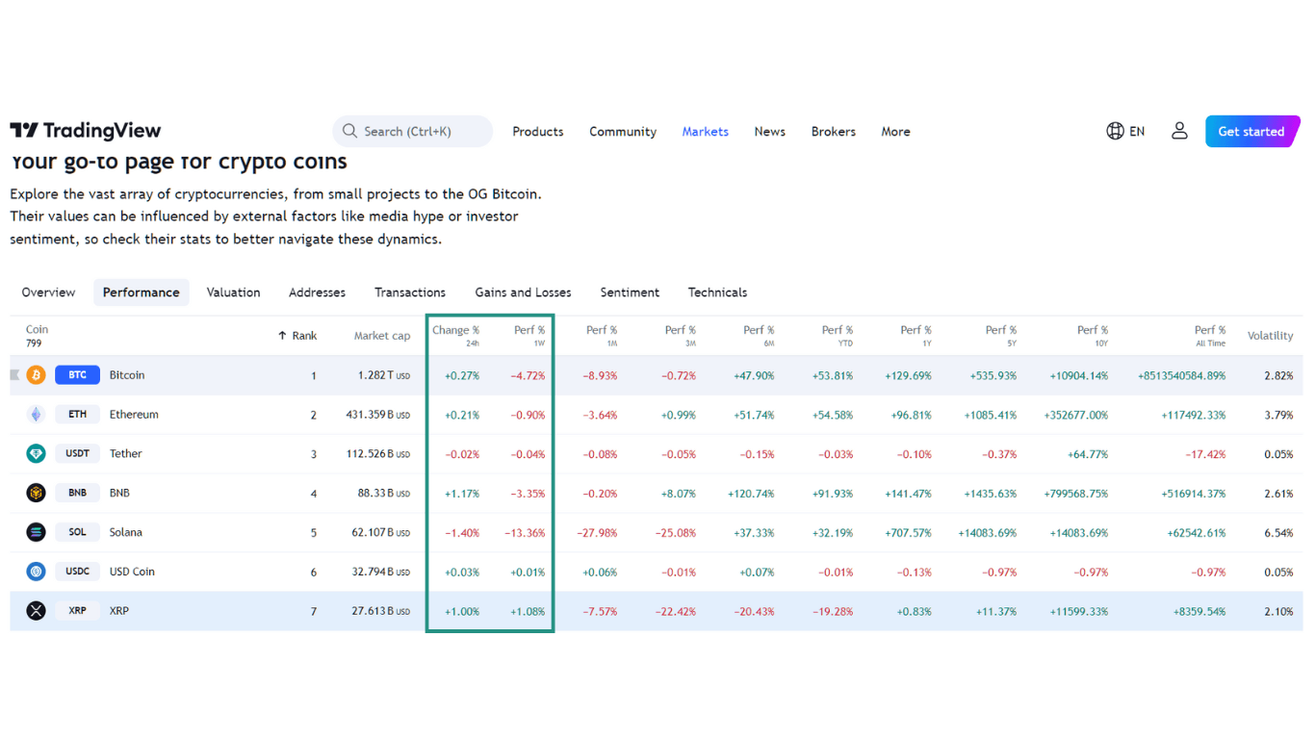
Task: Click the XRP coin icon
Action: click(x=36, y=611)
